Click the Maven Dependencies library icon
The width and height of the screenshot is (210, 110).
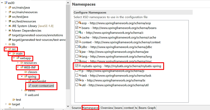[10, 30]
